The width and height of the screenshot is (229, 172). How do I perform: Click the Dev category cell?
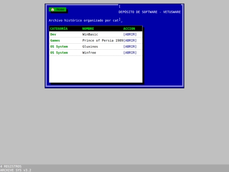(x=53, y=34)
